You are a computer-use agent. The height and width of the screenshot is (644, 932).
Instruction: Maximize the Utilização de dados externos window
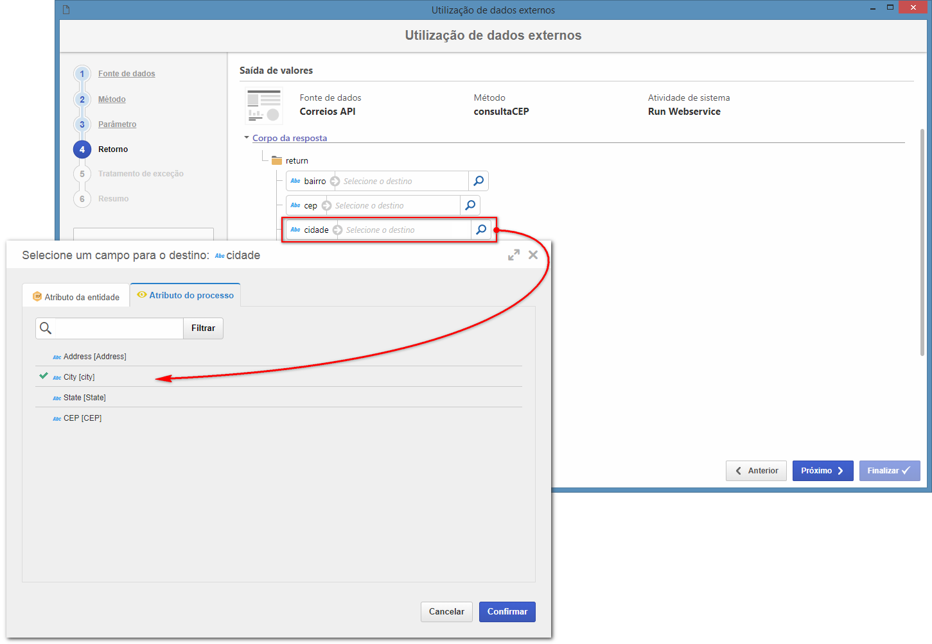point(890,8)
